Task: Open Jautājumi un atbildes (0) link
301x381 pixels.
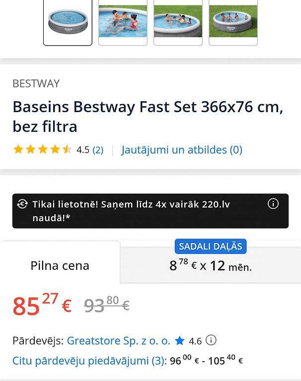Action: click(182, 150)
